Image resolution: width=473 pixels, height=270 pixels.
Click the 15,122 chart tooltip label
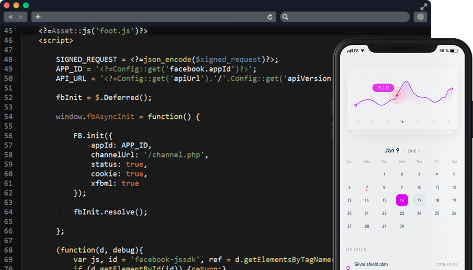383,88
